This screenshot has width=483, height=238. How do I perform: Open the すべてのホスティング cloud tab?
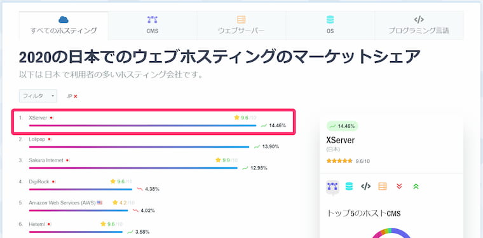point(64,25)
